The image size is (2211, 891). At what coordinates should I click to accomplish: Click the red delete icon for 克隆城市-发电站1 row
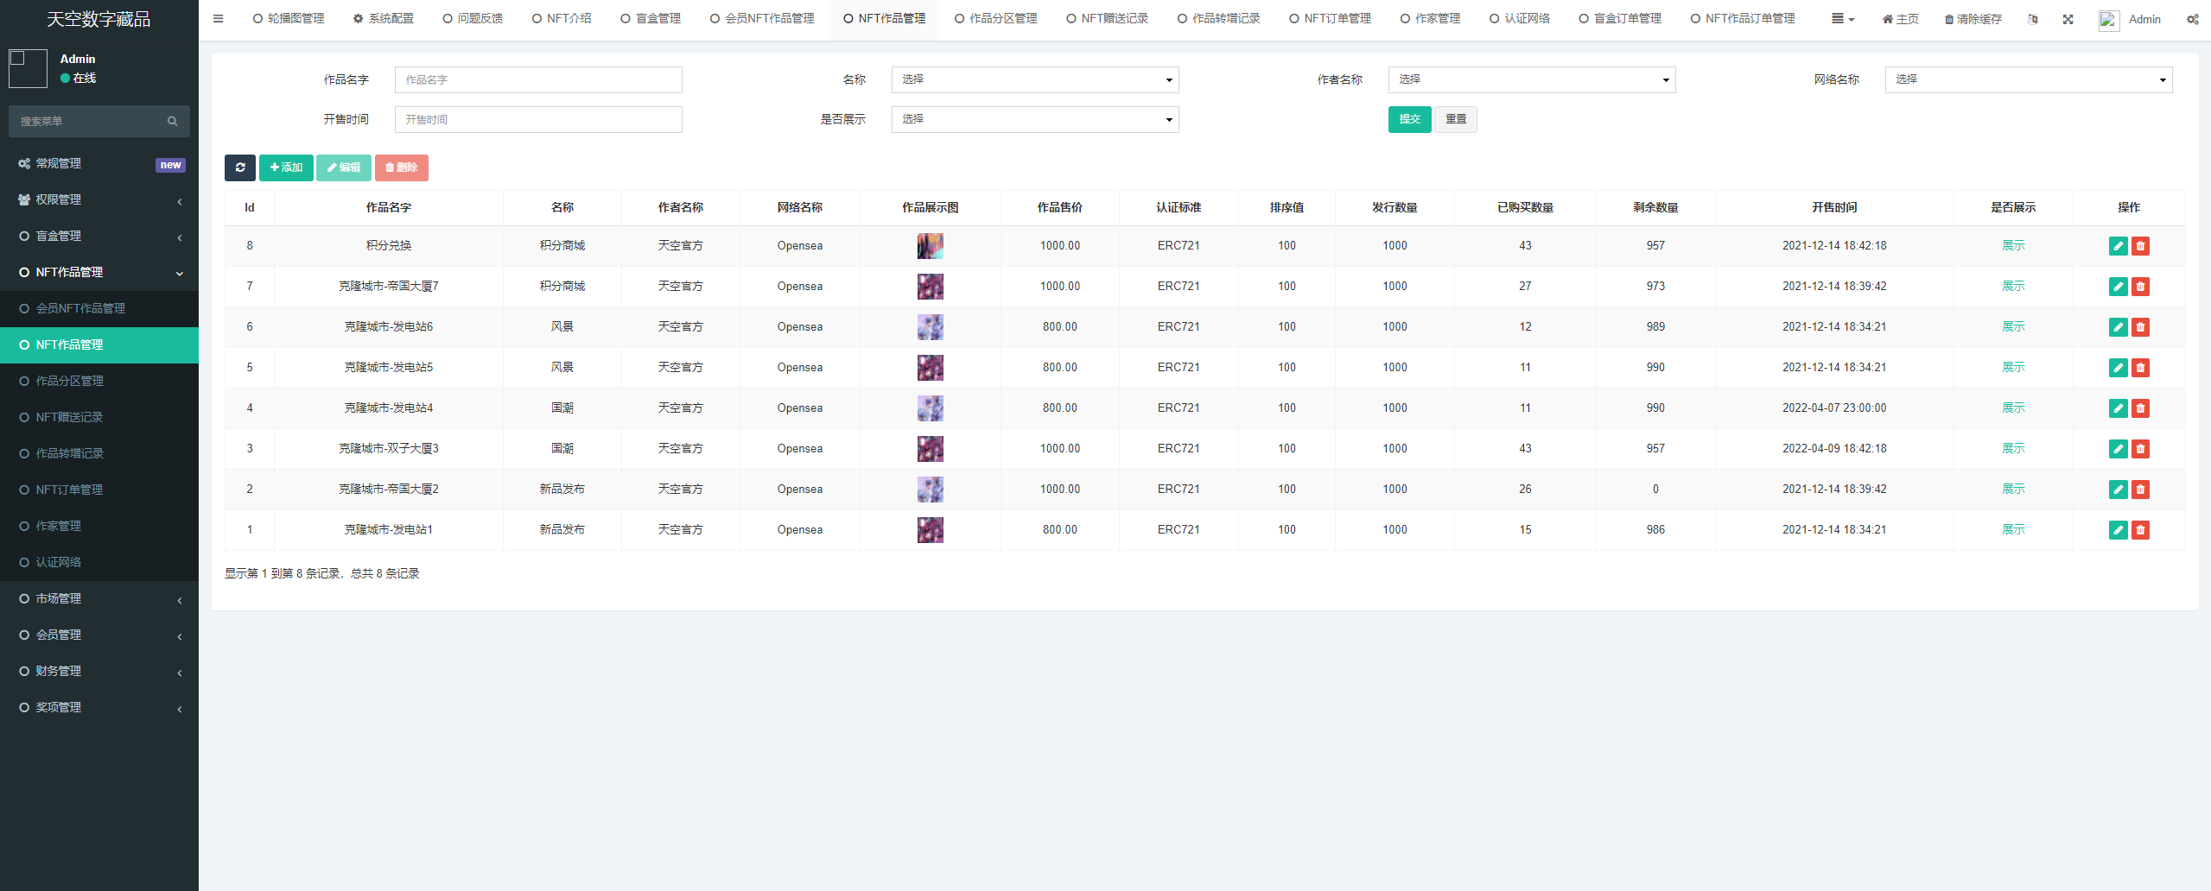[2140, 530]
